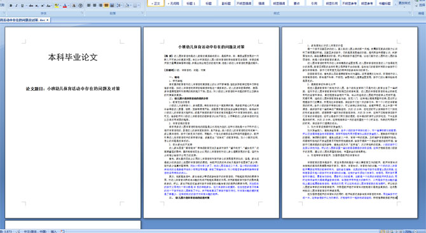The image size is (426, 233).
Task: Click the center alignment icon
Action: (x=95, y=6)
